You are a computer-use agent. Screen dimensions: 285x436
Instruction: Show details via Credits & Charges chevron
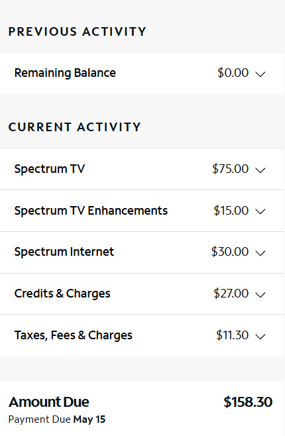coord(260,294)
